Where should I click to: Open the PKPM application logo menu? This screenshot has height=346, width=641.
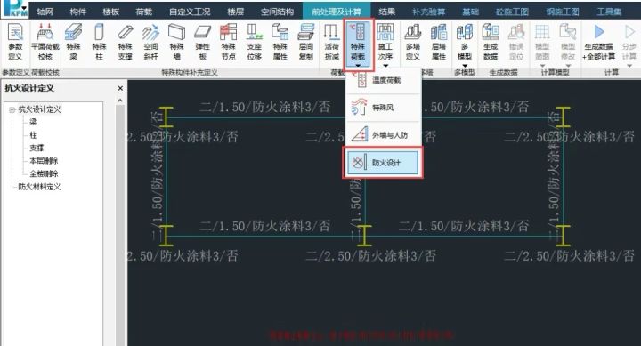(15, 9)
